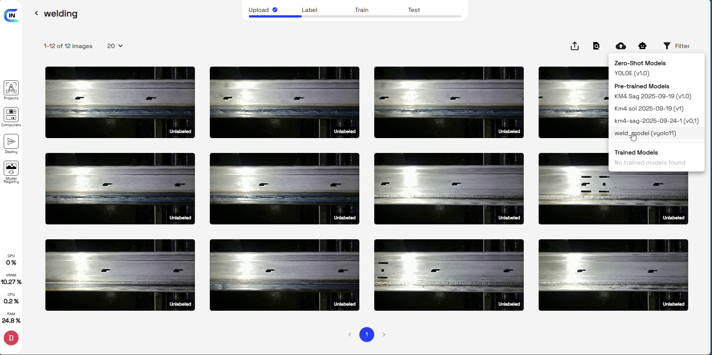Image resolution: width=712 pixels, height=355 pixels.
Task: Click the robot auto-label icon
Action: (642, 46)
